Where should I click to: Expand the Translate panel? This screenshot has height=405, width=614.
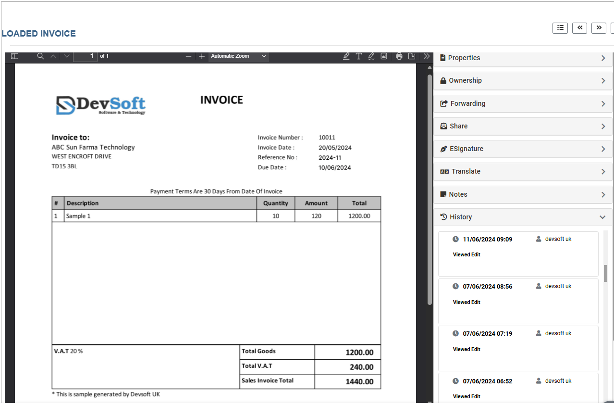523,172
